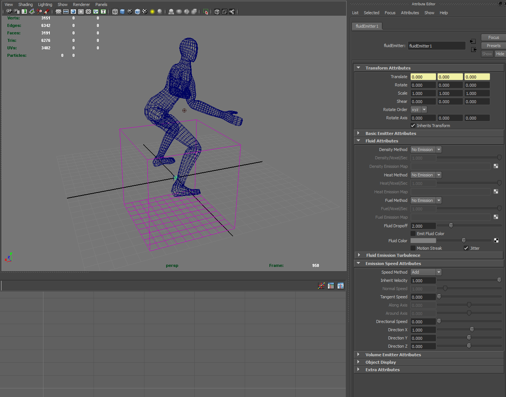Click the go to input connection icon

point(473,41)
